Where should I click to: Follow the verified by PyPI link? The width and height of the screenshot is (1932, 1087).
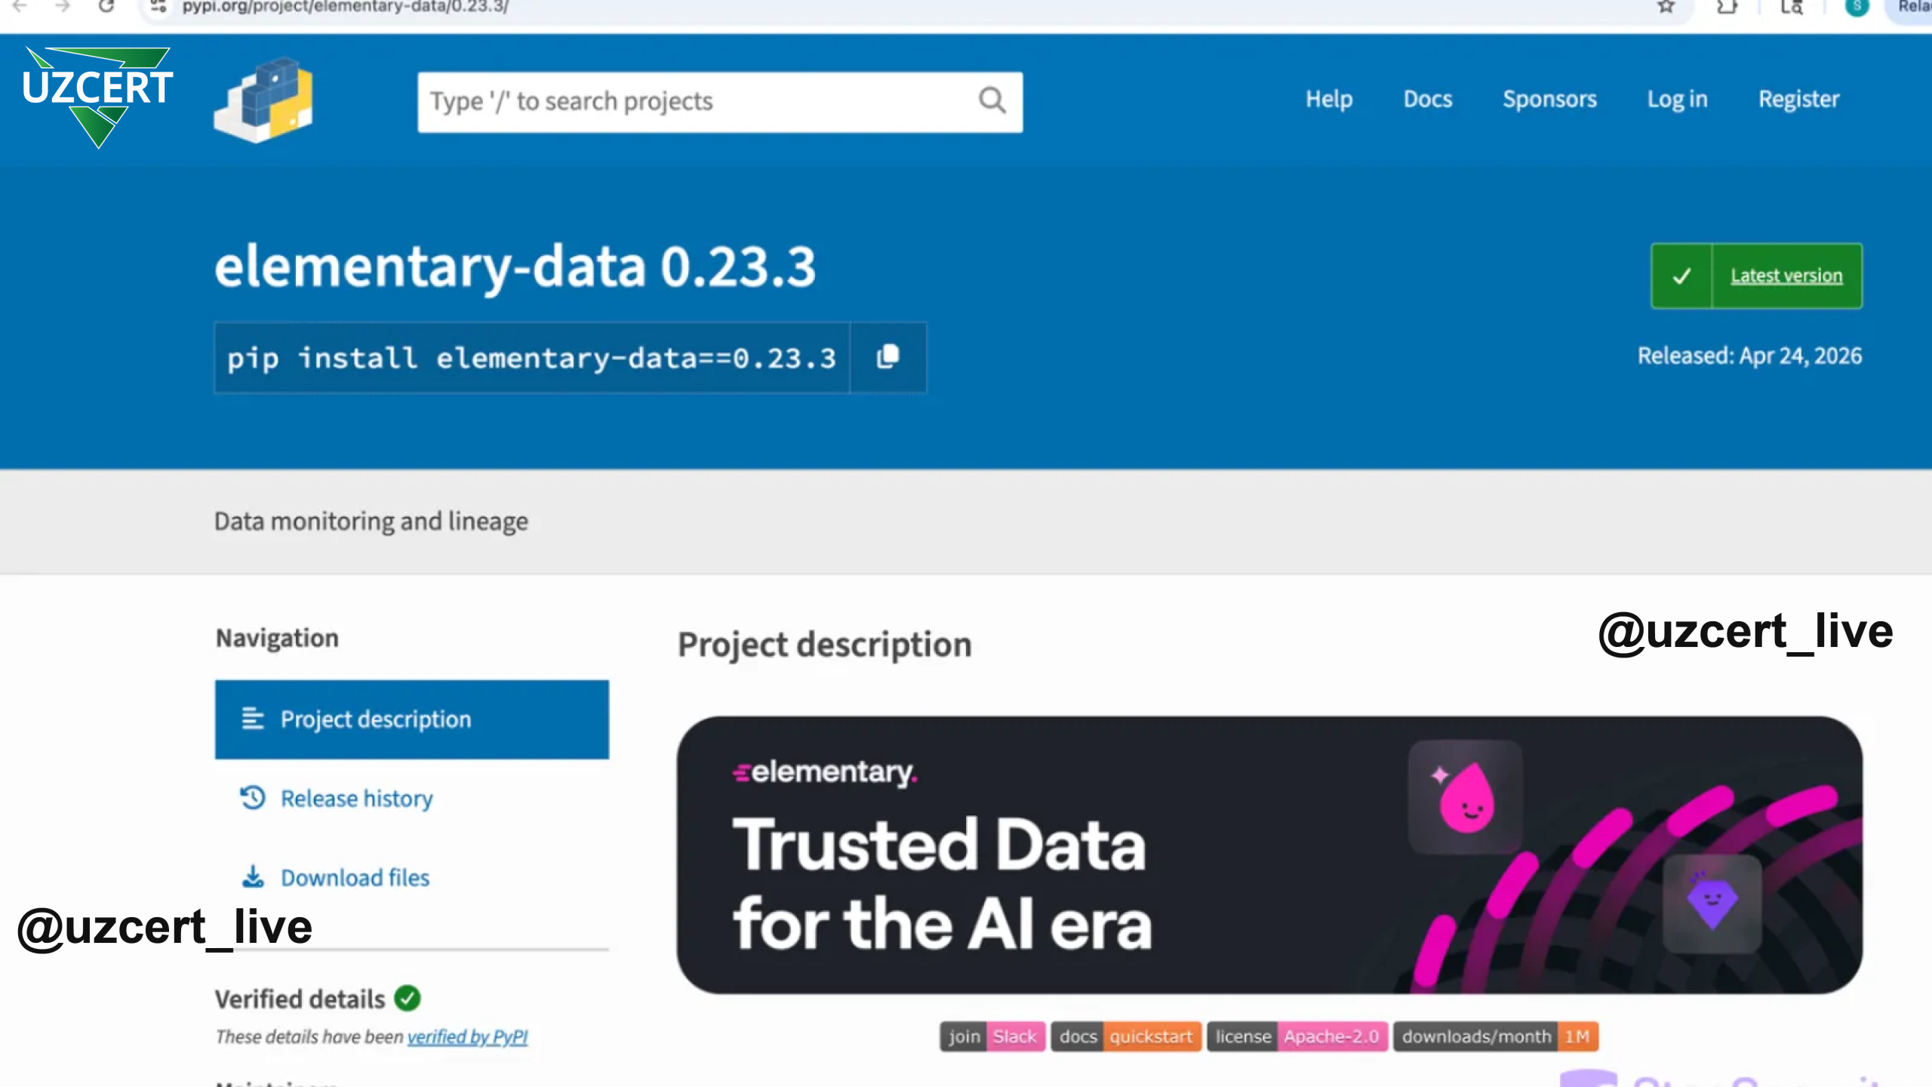pos(467,1036)
